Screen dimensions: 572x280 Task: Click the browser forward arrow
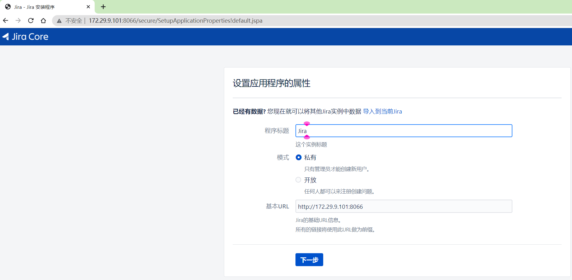point(18,20)
